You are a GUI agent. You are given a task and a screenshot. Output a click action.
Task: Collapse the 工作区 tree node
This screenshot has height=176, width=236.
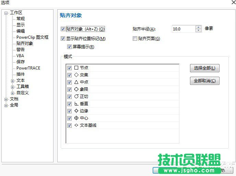click(x=6, y=13)
